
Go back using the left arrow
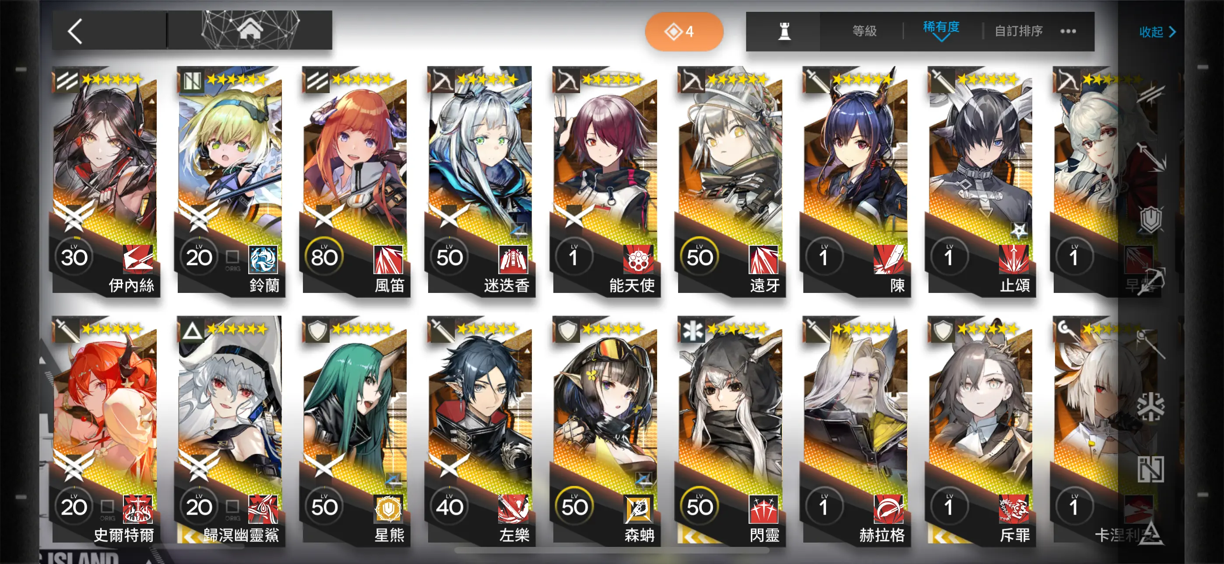[x=76, y=31]
